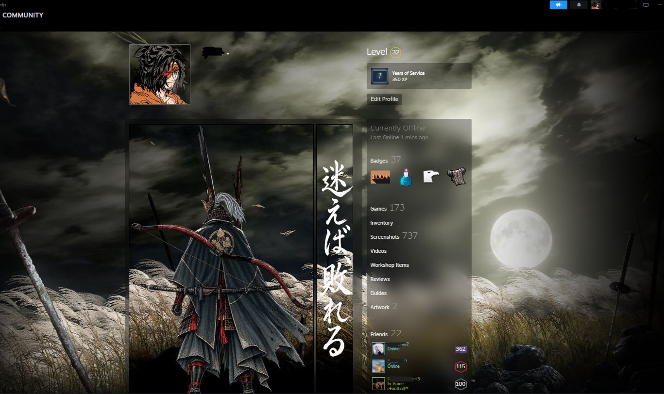
Task: View the Screenshots 737 page
Action: pyautogui.click(x=394, y=236)
